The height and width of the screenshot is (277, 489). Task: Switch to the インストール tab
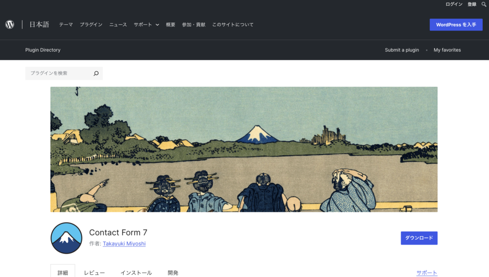click(136, 273)
